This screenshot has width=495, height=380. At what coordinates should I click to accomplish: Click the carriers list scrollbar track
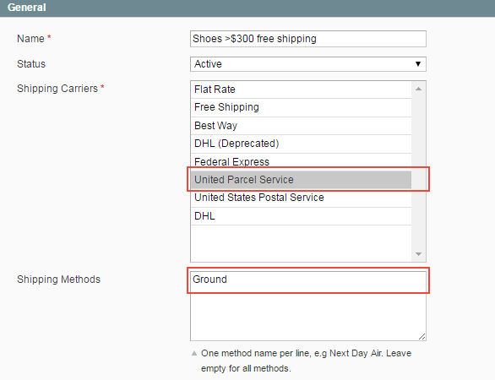419,171
